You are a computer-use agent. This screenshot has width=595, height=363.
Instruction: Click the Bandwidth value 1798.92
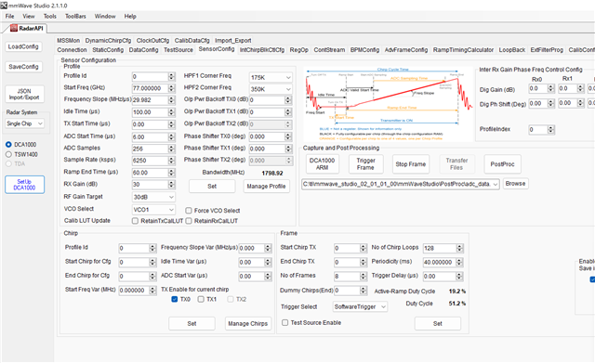point(272,174)
